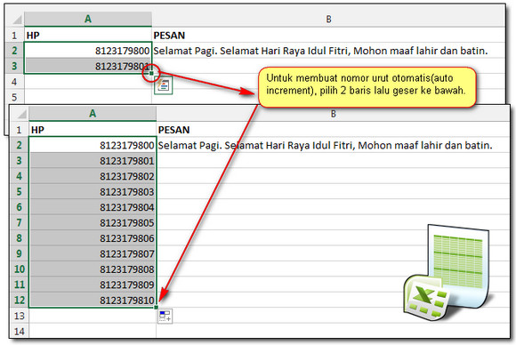The height and width of the screenshot is (345, 516).
Task: Select column A header in lower spreadsheet
Action: pos(93,114)
